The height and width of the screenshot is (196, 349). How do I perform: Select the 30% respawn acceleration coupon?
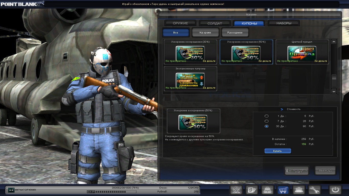click(x=190, y=52)
